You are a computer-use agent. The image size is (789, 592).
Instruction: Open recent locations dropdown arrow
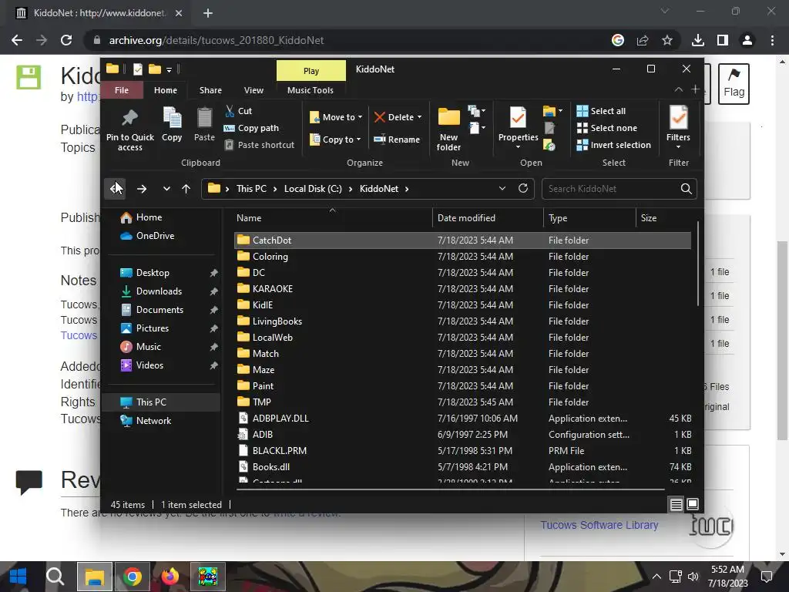click(x=166, y=189)
